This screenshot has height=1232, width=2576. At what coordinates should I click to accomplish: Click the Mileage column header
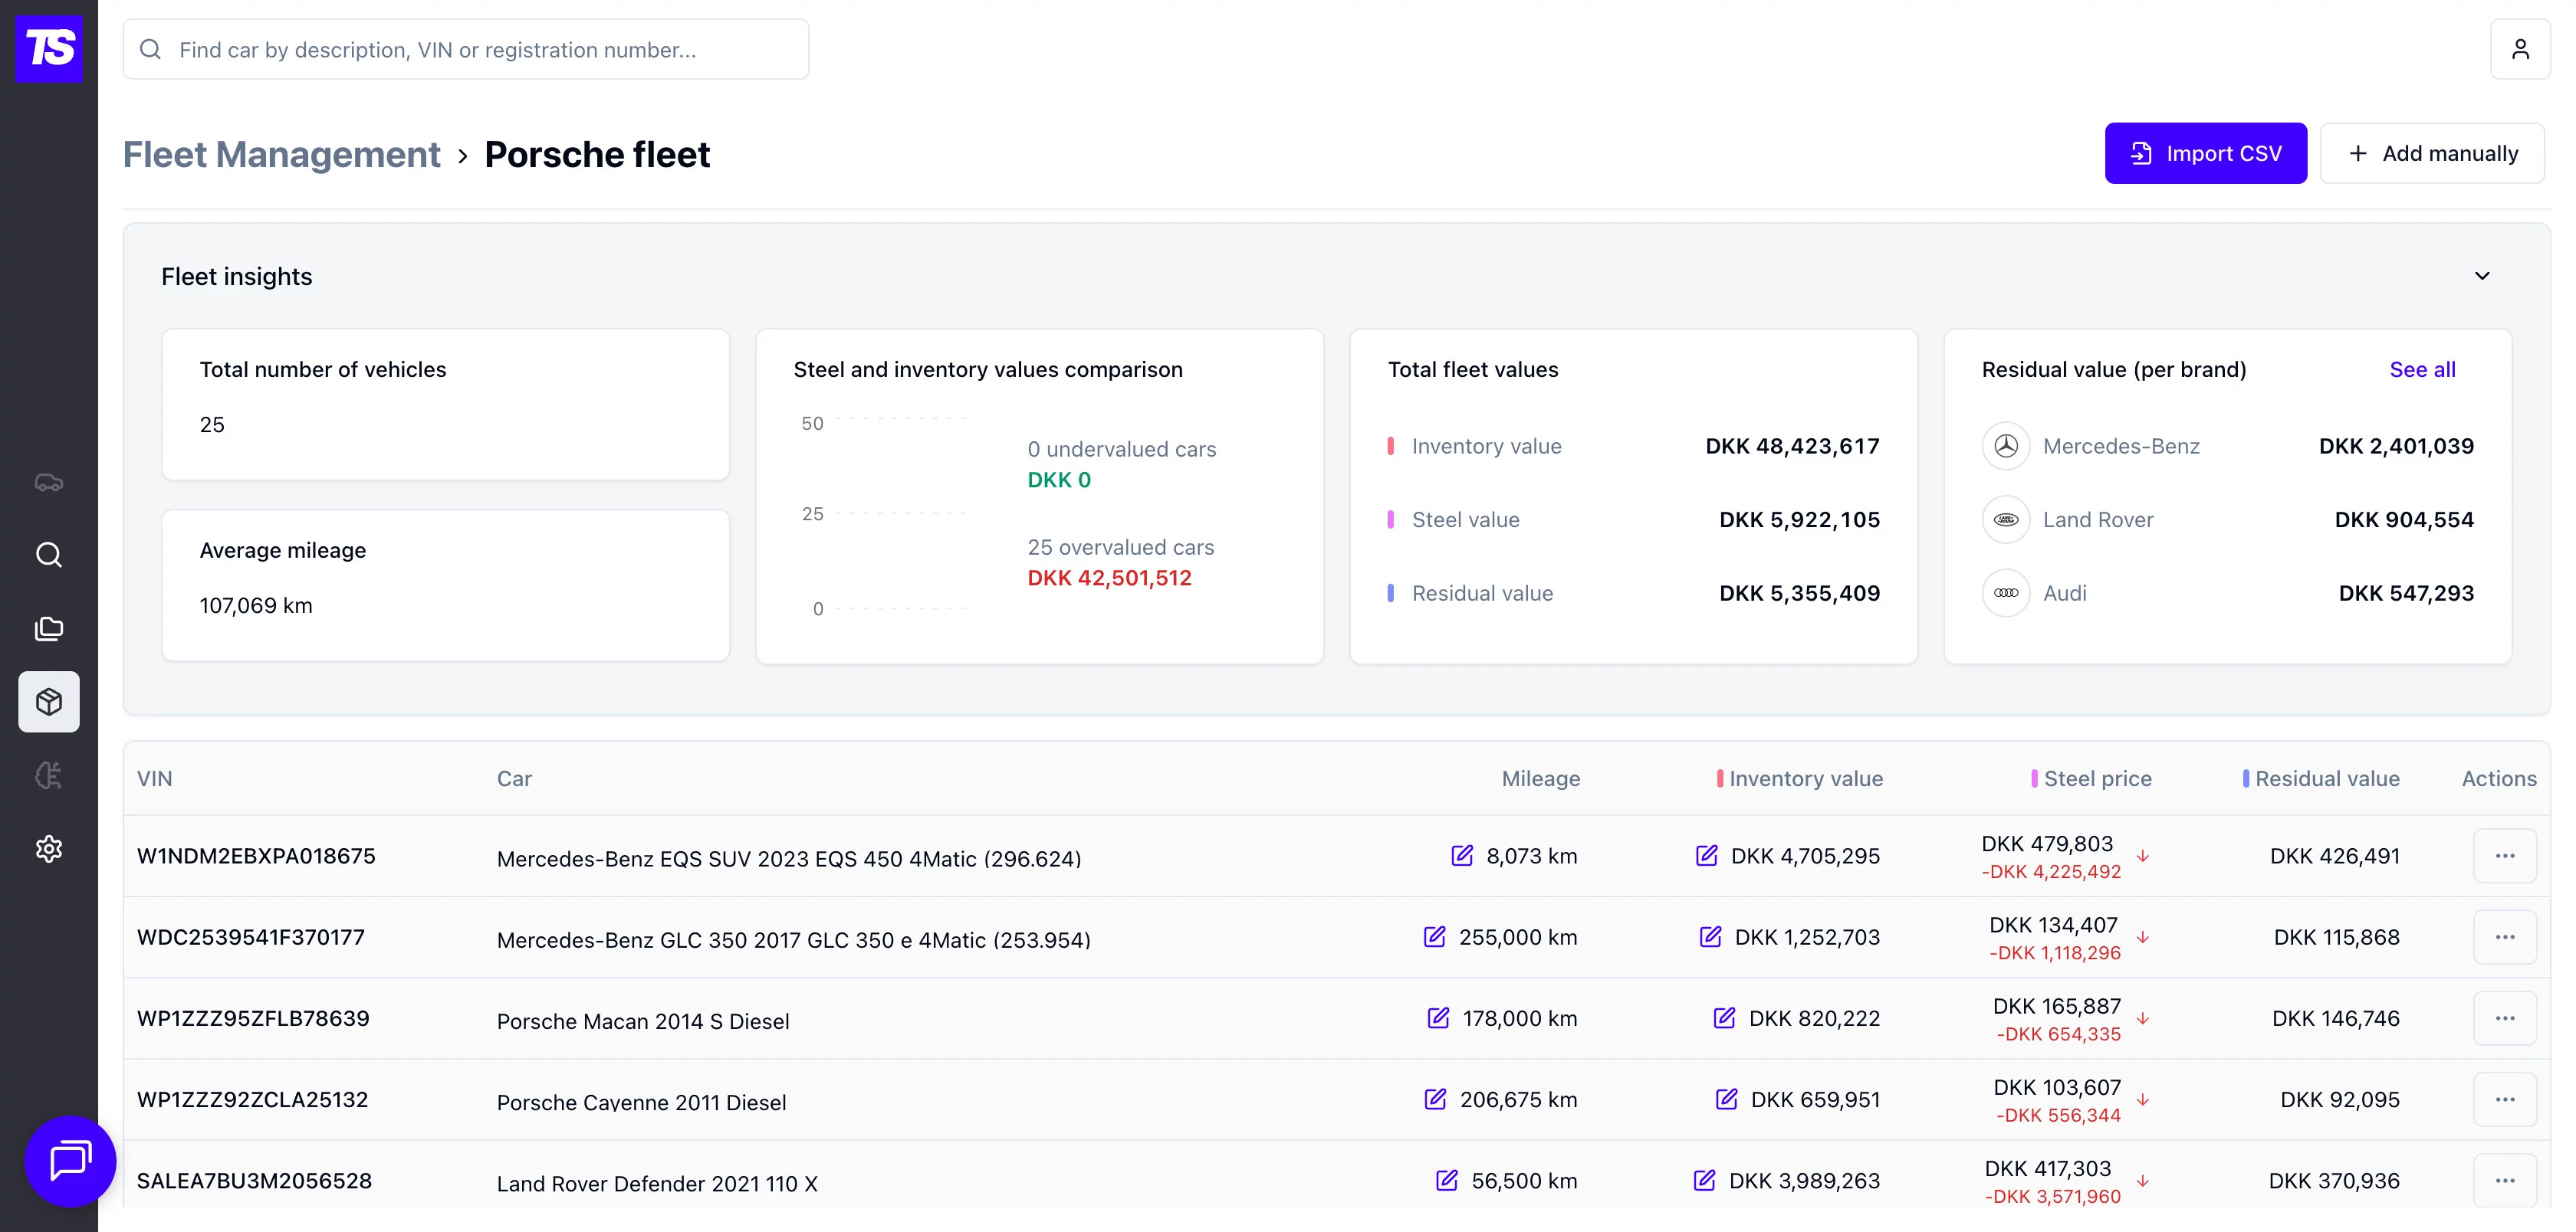(x=1540, y=778)
